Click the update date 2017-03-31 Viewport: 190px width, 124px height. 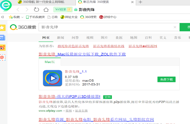point(91,84)
